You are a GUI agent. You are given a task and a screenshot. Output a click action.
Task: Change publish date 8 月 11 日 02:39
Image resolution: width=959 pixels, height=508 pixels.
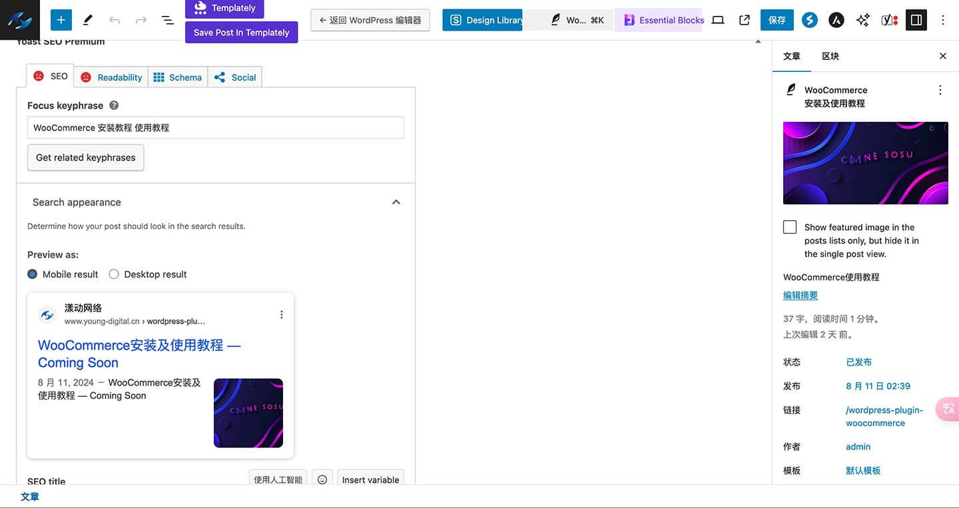coord(878,386)
